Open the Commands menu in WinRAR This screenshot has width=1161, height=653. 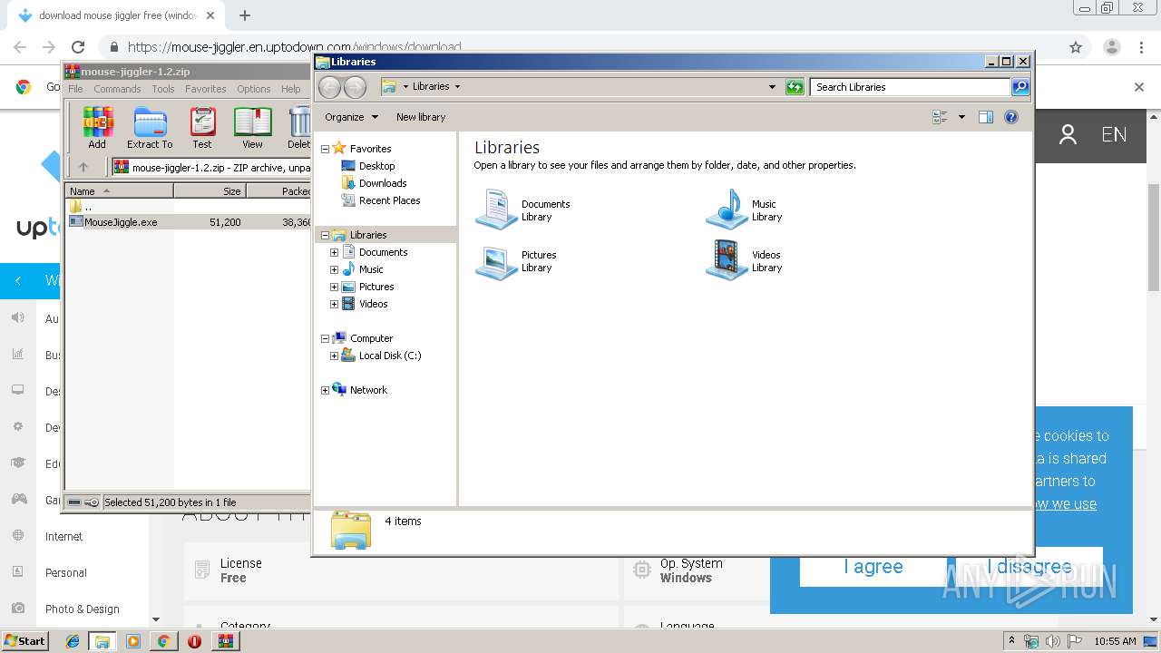pos(117,89)
